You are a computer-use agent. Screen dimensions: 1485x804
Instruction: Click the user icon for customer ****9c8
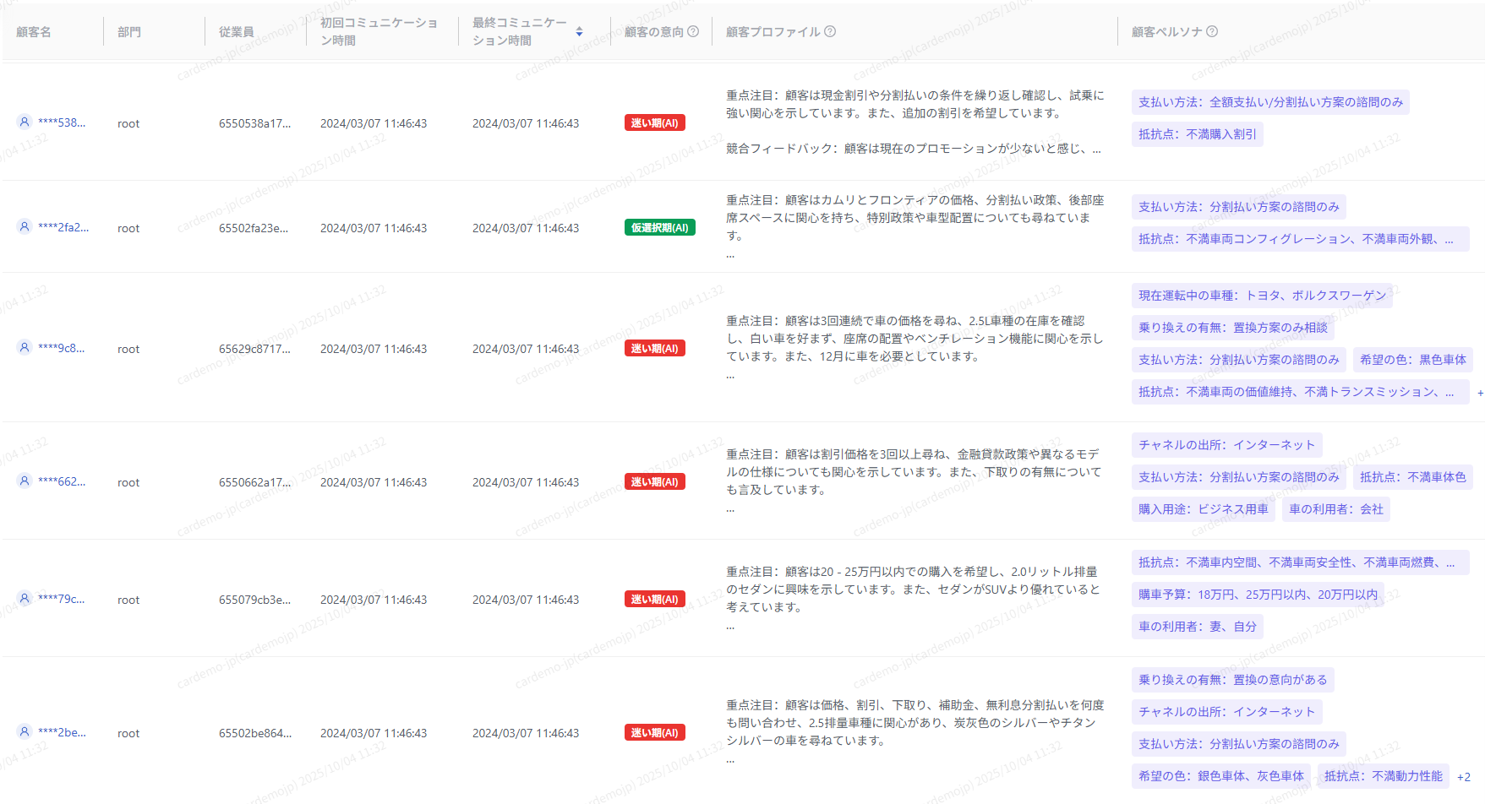25,347
